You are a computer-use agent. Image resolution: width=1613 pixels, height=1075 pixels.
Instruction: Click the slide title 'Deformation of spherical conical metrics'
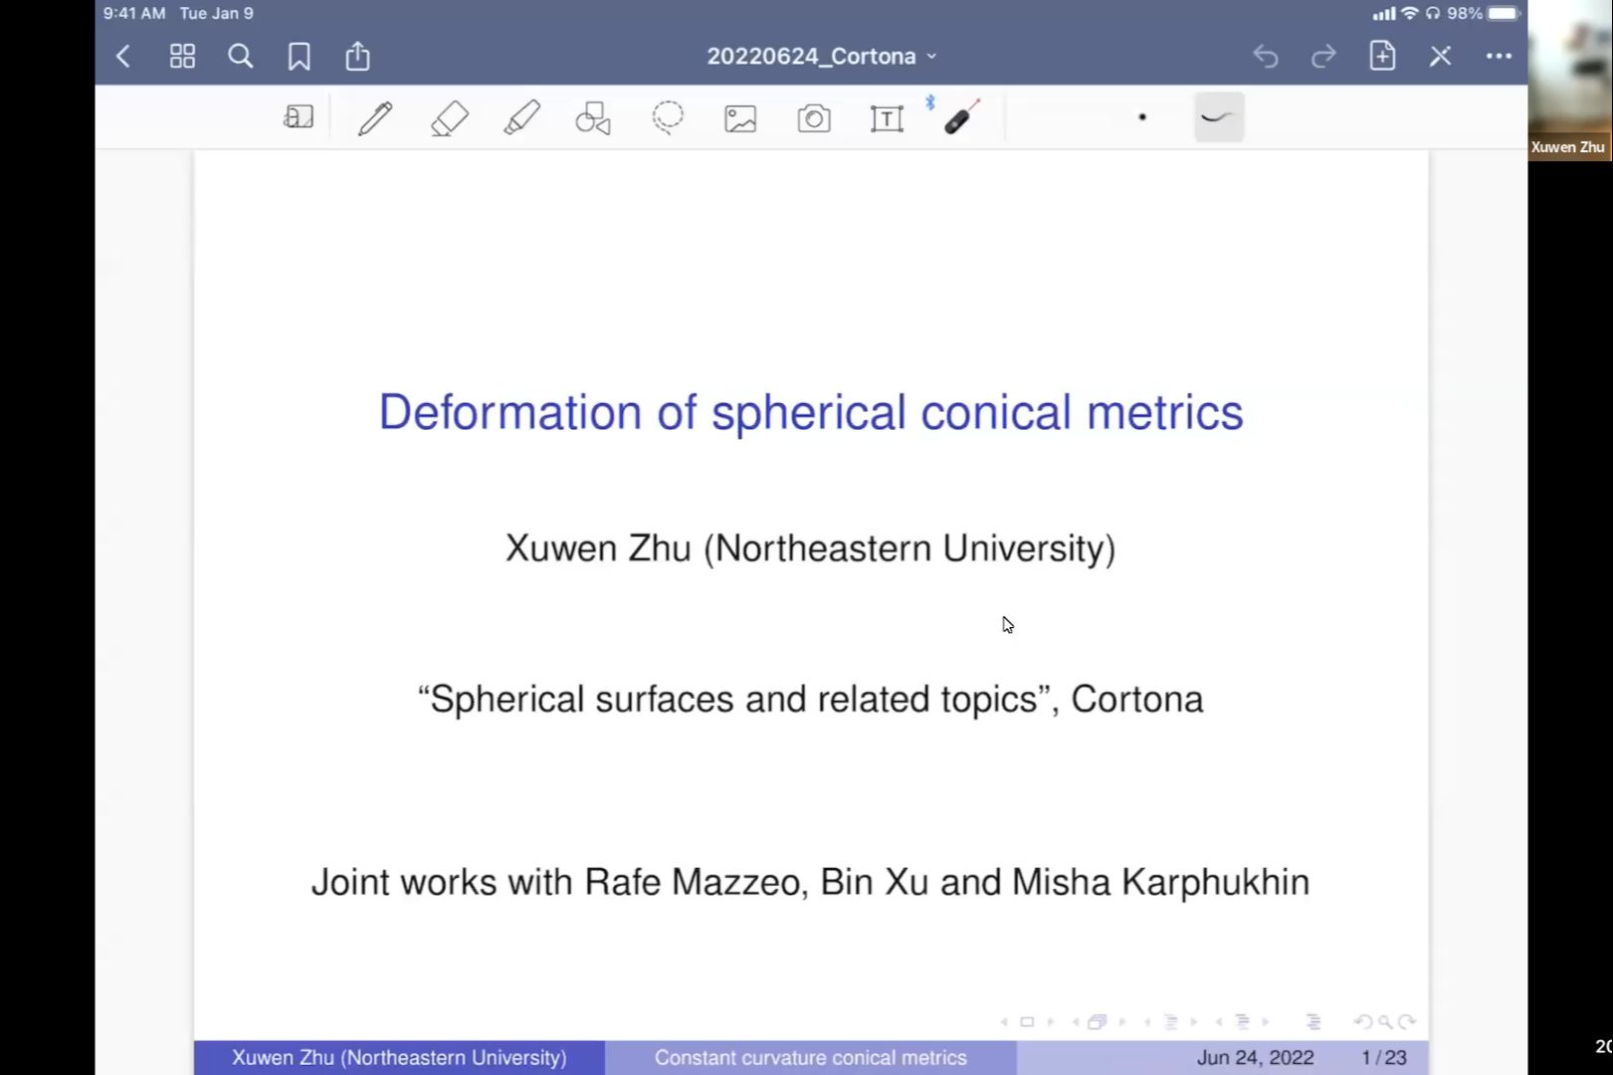click(811, 412)
